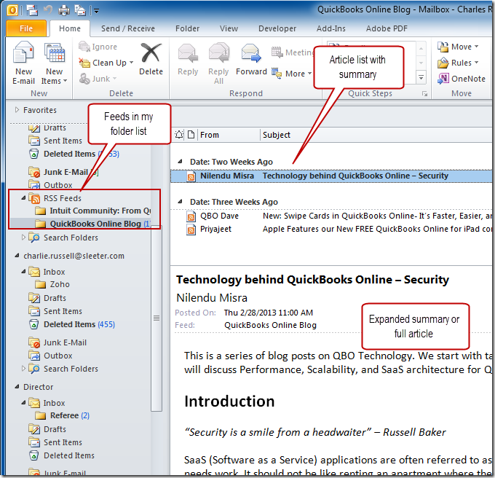Image resolution: width=495 pixels, height=478 pixels.
Task: Click the Meeting reply icon
Action: pyautogui.click(x=277, y=52)
